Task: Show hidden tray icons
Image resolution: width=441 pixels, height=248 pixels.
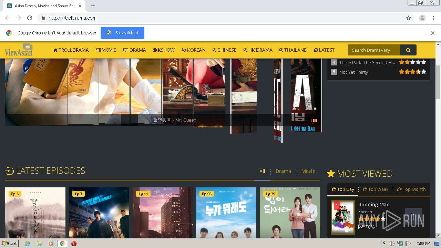Action: click(x=384, y=244)
